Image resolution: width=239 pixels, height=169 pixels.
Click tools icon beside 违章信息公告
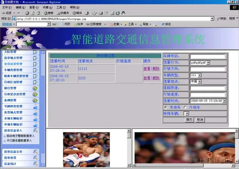(35, 151)
